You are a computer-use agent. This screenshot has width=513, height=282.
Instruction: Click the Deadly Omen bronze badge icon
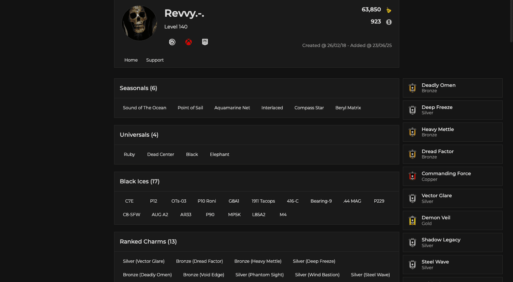coord(412,88)
